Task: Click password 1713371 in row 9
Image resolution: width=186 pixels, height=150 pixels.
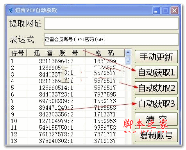Action: click(x=105, y=114)
